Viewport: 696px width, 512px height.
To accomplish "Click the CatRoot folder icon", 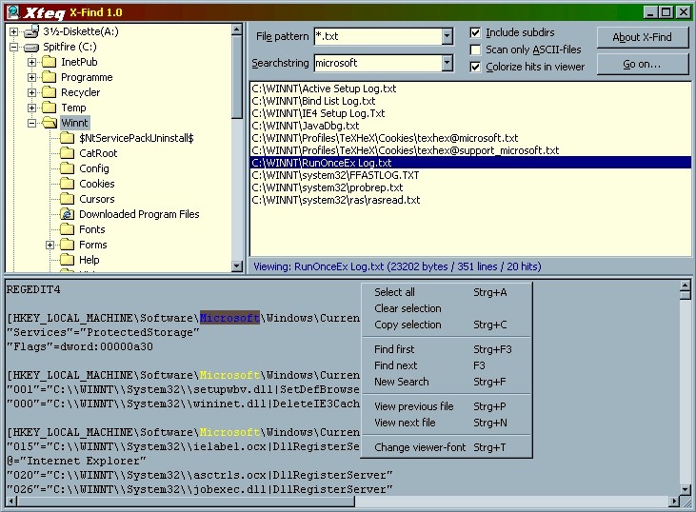I will click(67, 153).
